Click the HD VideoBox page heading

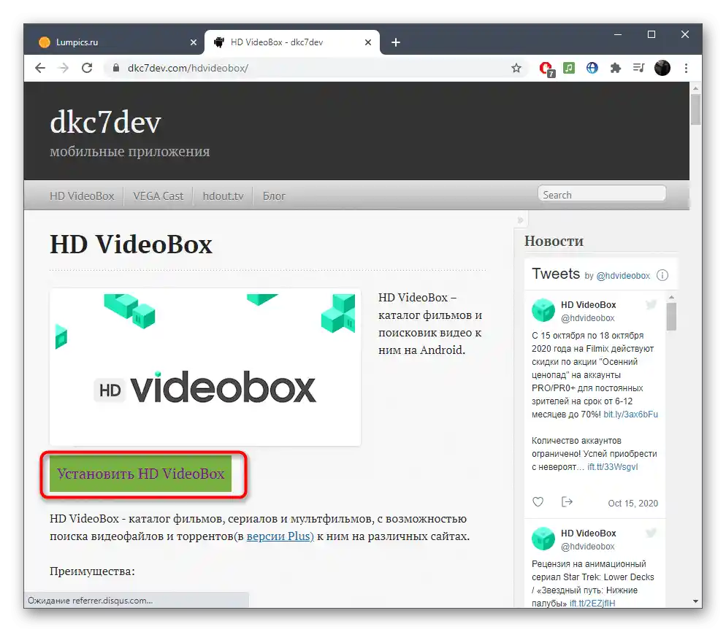(x=131, y=244)
